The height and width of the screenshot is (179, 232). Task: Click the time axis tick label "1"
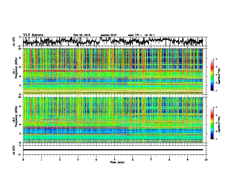pyautogui.click(x=41, y=160)
